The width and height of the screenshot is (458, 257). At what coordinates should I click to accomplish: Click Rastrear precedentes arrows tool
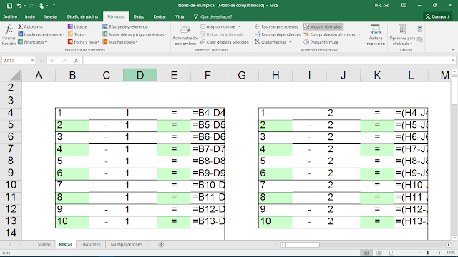tap(276, 26)
